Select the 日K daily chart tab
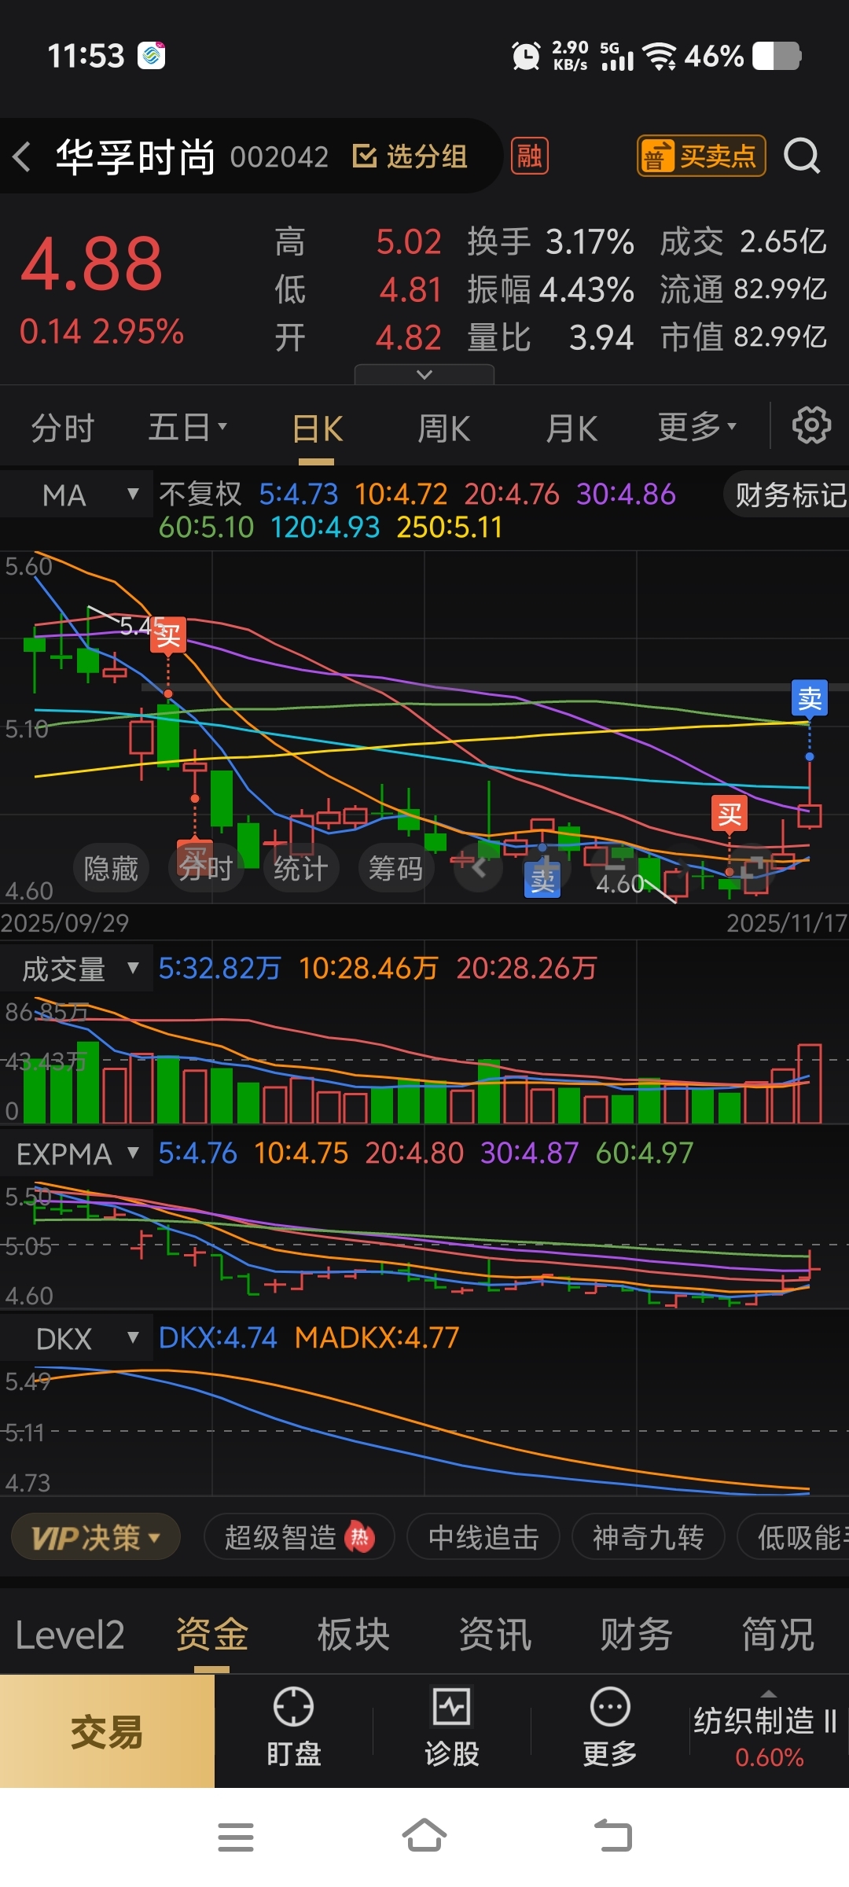 pos(318,429)
